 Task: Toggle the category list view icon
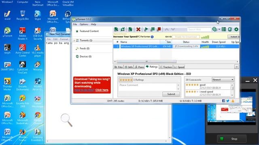224,29
